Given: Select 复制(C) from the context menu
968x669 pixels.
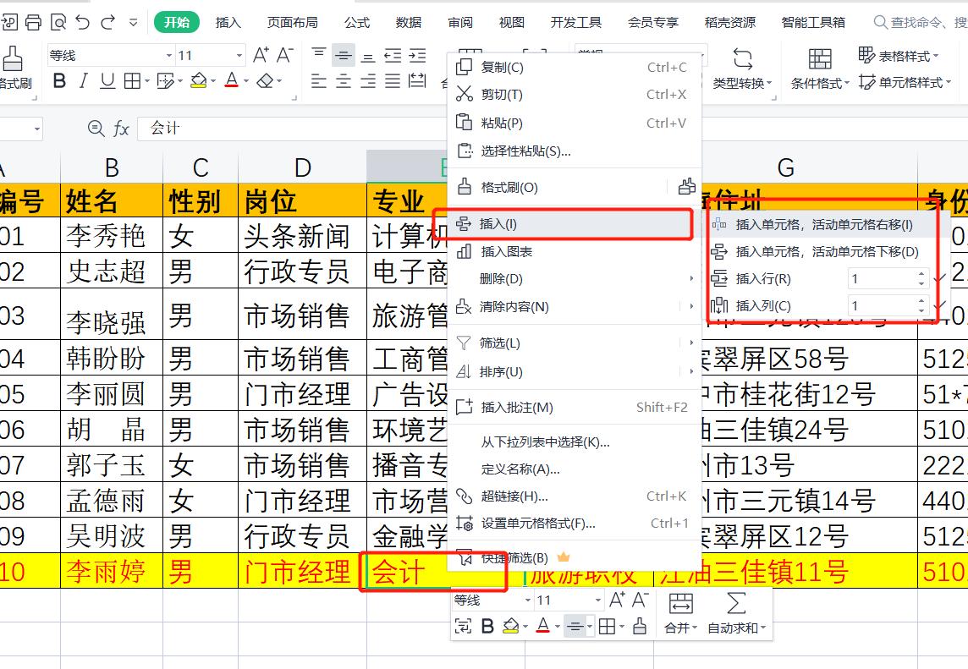Looking at the screenshot, I should pyautogui.click(x=501, y=66).
